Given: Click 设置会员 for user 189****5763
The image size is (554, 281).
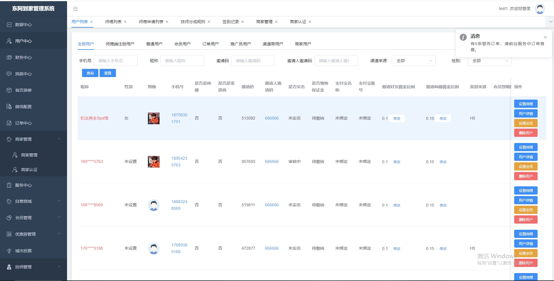Looking at the screenshot, I should click(526, 166).
